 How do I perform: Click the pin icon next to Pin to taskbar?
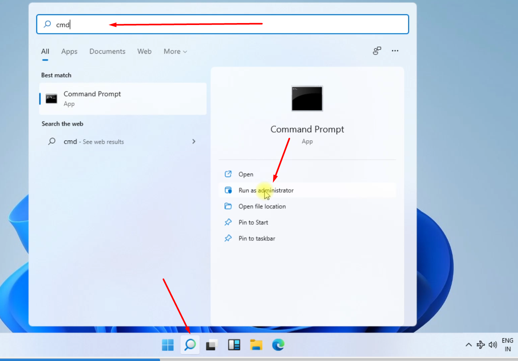(228, 238)
